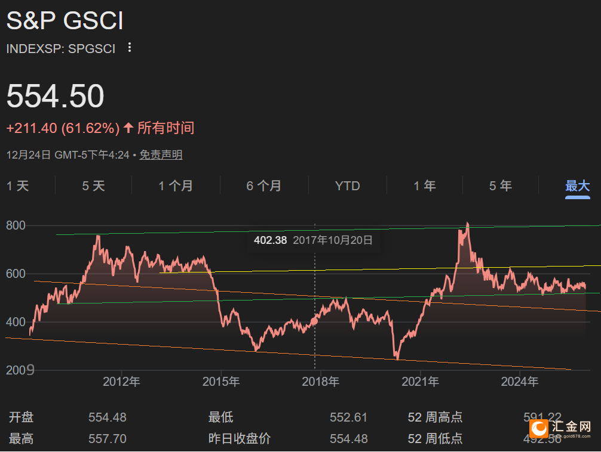601x452 pixels.
Task: Select the 1天 time range tab
Action: coord(18,185)
